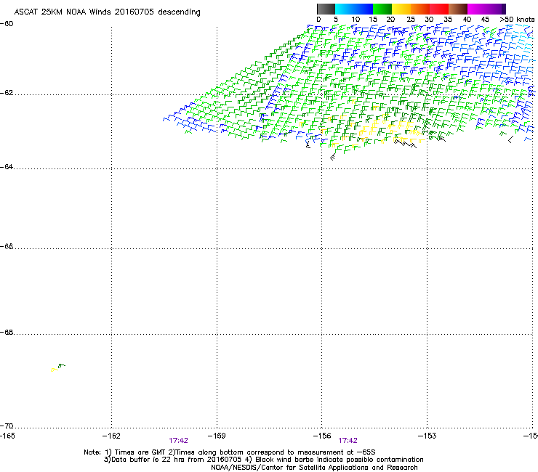
Task: Click the longitude label -153
Action: pyautogui.click(x=427, y=436)
